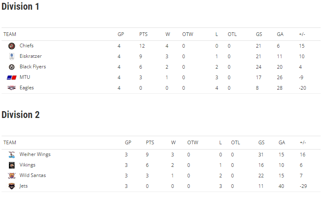This screenshot has width=323, height=198.
Task: Click the Weiher Wings logo icon
Action: click(12, 155)
